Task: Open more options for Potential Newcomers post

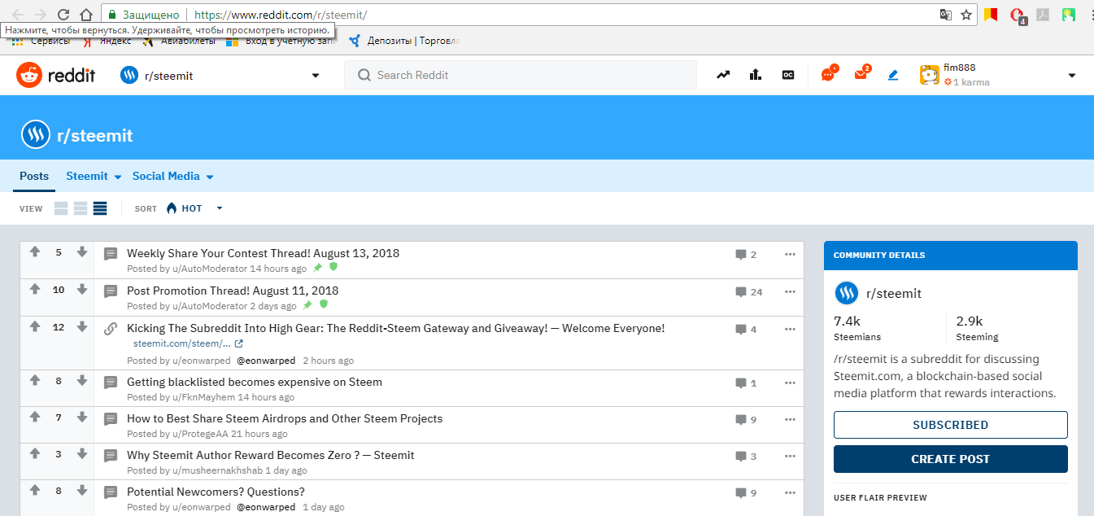Action: 790,493
